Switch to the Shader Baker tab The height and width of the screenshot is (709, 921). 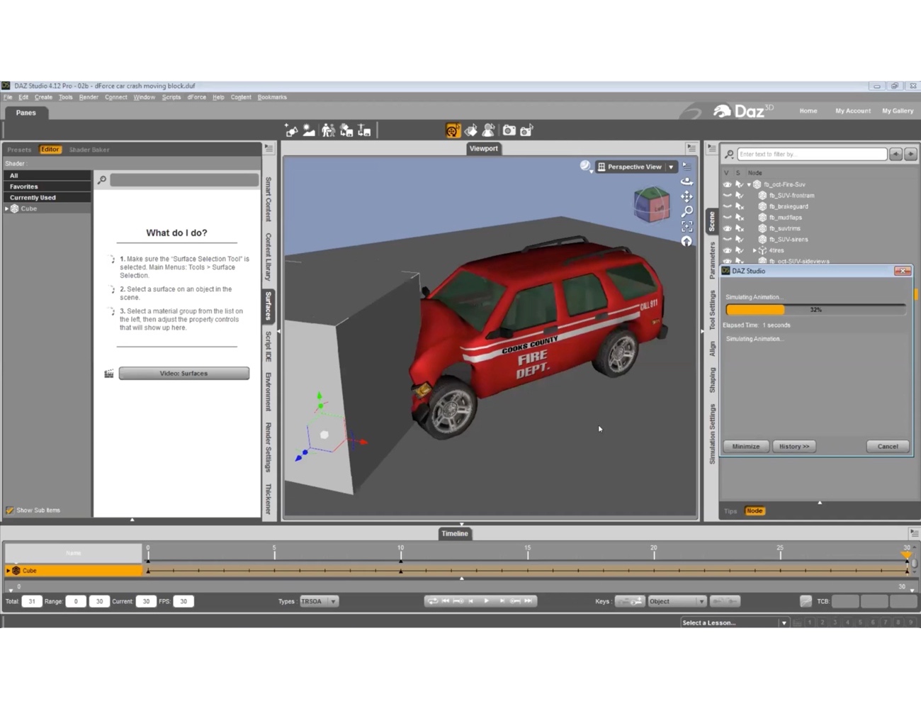click(90, 150)
